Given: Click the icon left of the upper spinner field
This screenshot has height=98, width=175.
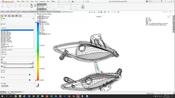Looking at the screenshot, I should point(2,63).
